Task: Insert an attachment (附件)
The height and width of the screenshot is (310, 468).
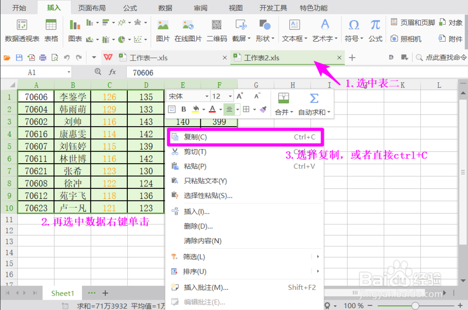Action: coord(451,38)
